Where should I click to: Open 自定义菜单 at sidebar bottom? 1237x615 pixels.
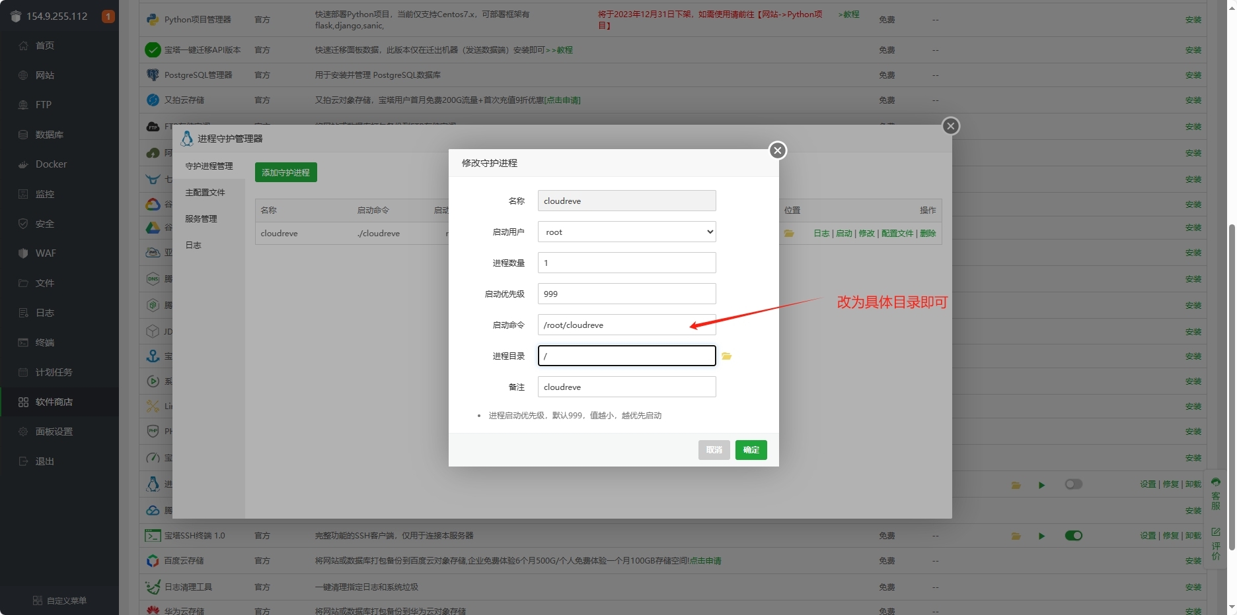click(x=59, y=600)
